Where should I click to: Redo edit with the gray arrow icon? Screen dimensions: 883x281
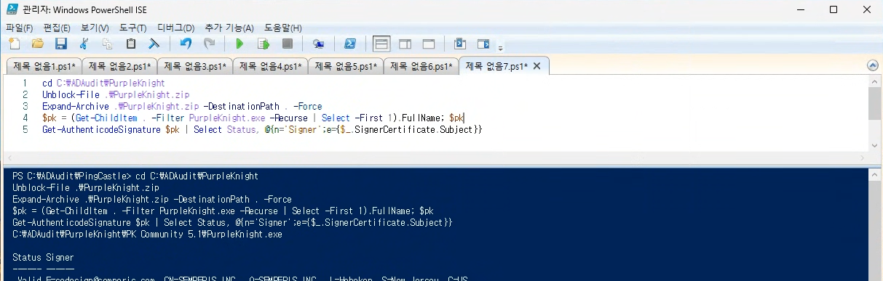[x=209, y=44]
